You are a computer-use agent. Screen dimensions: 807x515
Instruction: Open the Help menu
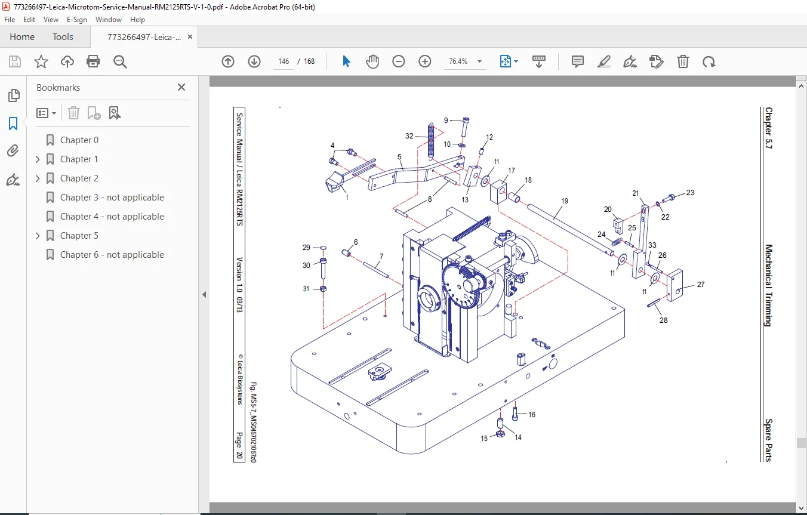(137, 20)
